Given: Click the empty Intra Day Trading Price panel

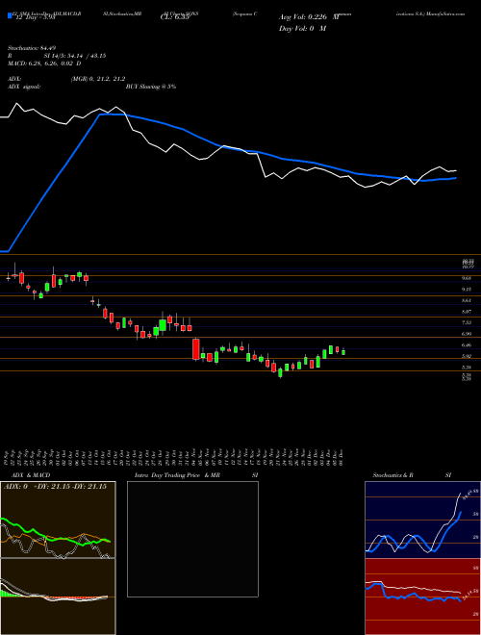Looking at the screenshot, I should pos(192,539).
